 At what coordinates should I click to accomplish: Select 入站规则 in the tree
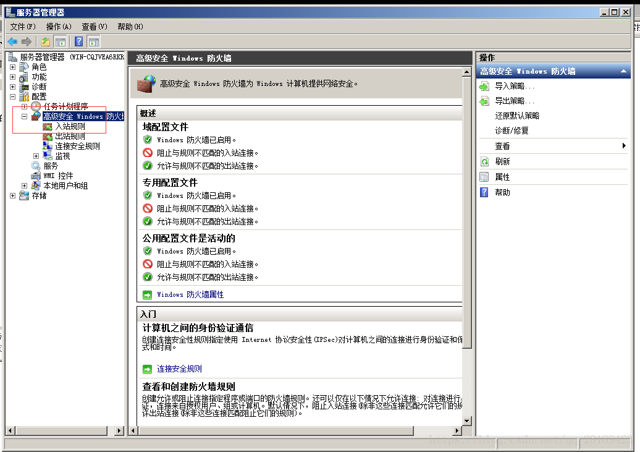[x=70, y=126]
